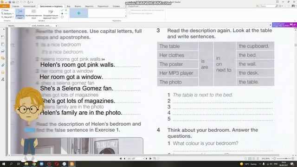The height and width of the screenshot is (167, 297).
Task: Open the Файл (File) tab
Action: click(5, 6)
